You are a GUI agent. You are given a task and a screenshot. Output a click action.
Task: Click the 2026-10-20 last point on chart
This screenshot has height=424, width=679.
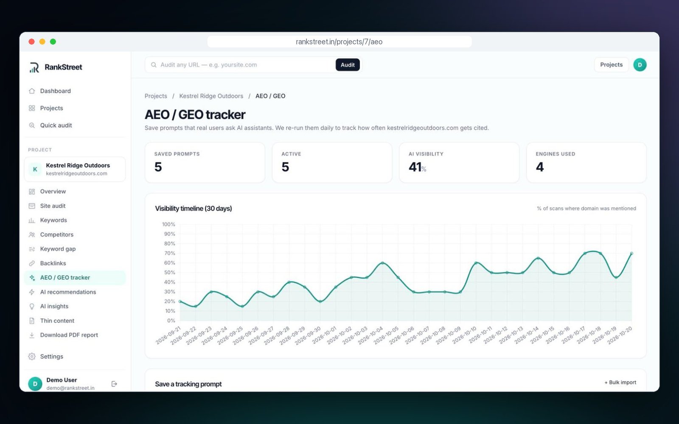[x=631, y=254]
